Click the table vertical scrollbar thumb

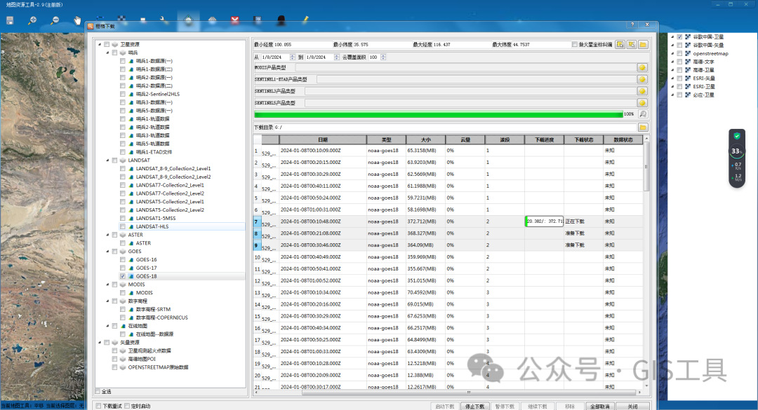646,167
